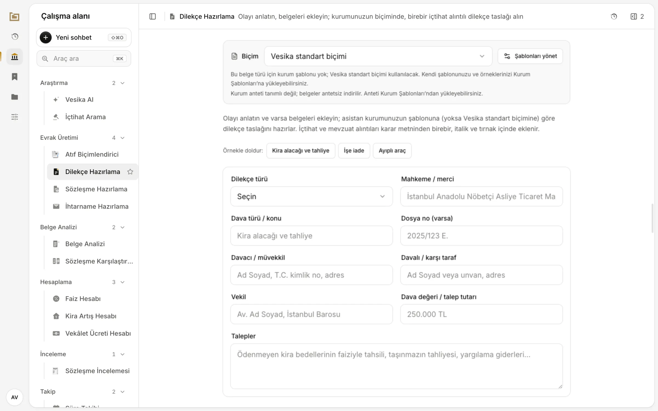The height and width of the screenshot is (411, 658).
Task: Focus the Araç ara search field
Action: point(84,59)
